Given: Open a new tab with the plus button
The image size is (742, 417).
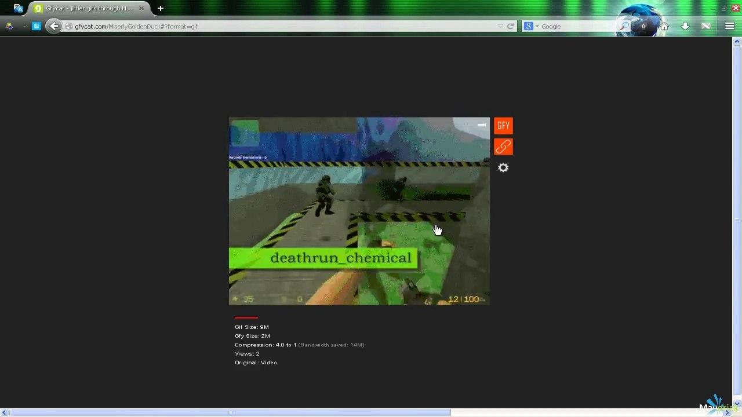Looking at the screenshot, I should (x=161, y=8).
